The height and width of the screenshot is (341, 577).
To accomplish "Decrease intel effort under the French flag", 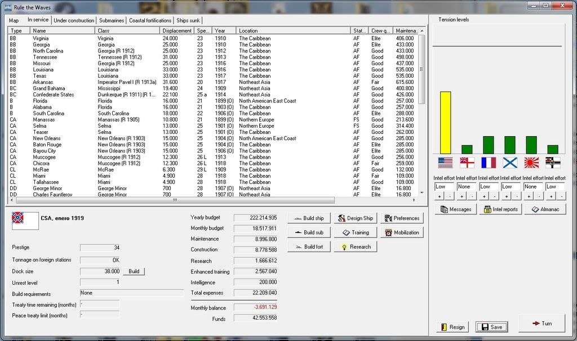I will (x=494, y=196).
